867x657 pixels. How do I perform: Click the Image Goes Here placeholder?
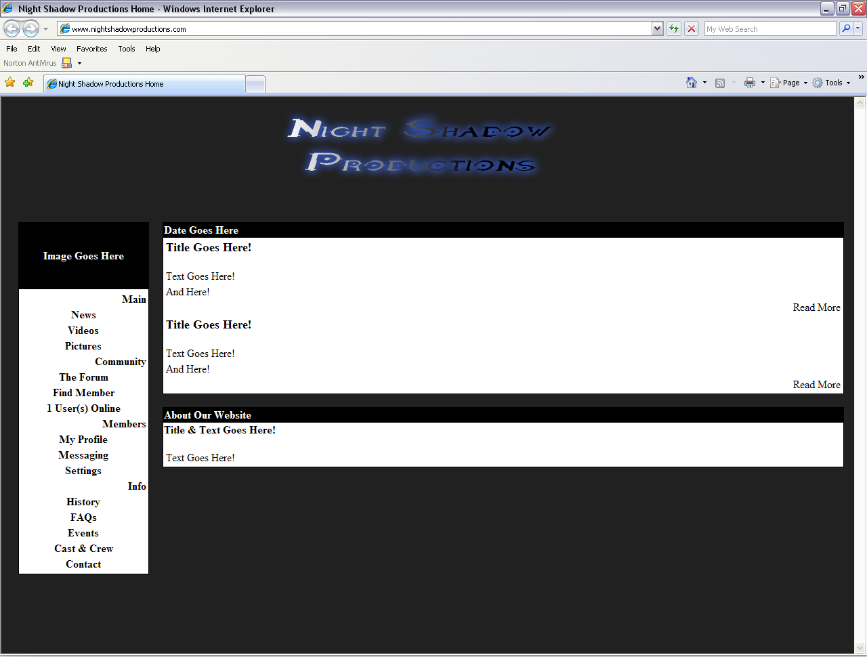click(83, 256)
